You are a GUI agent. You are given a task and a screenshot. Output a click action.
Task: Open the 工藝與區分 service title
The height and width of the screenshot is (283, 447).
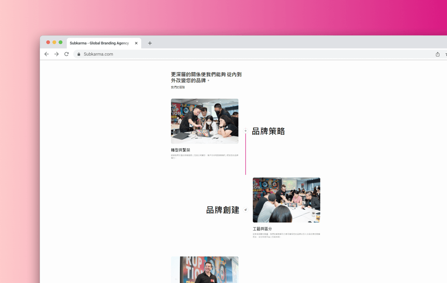tap(262, 229)
